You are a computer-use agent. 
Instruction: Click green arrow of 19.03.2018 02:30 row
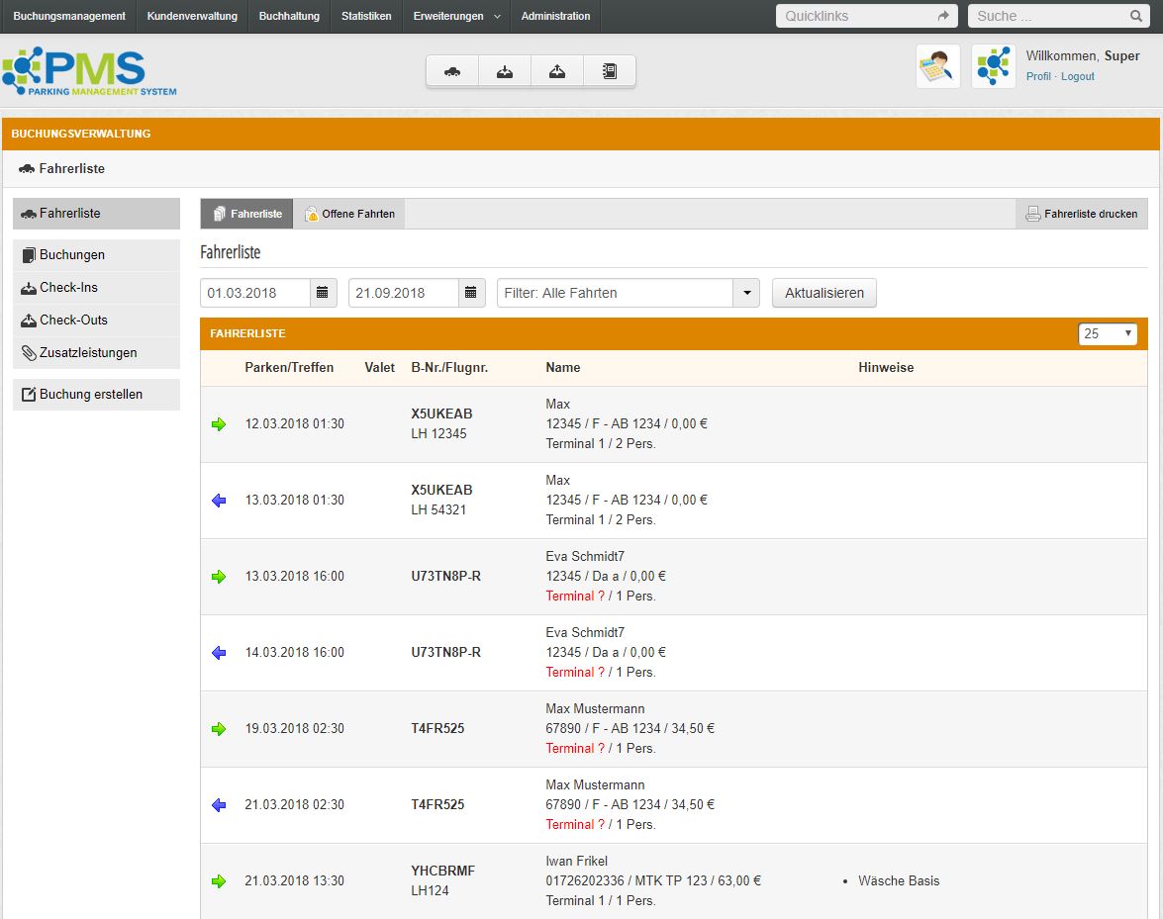(219, 729)
